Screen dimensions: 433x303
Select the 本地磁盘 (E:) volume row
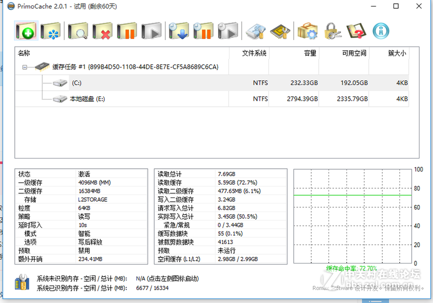coord(212,99)
